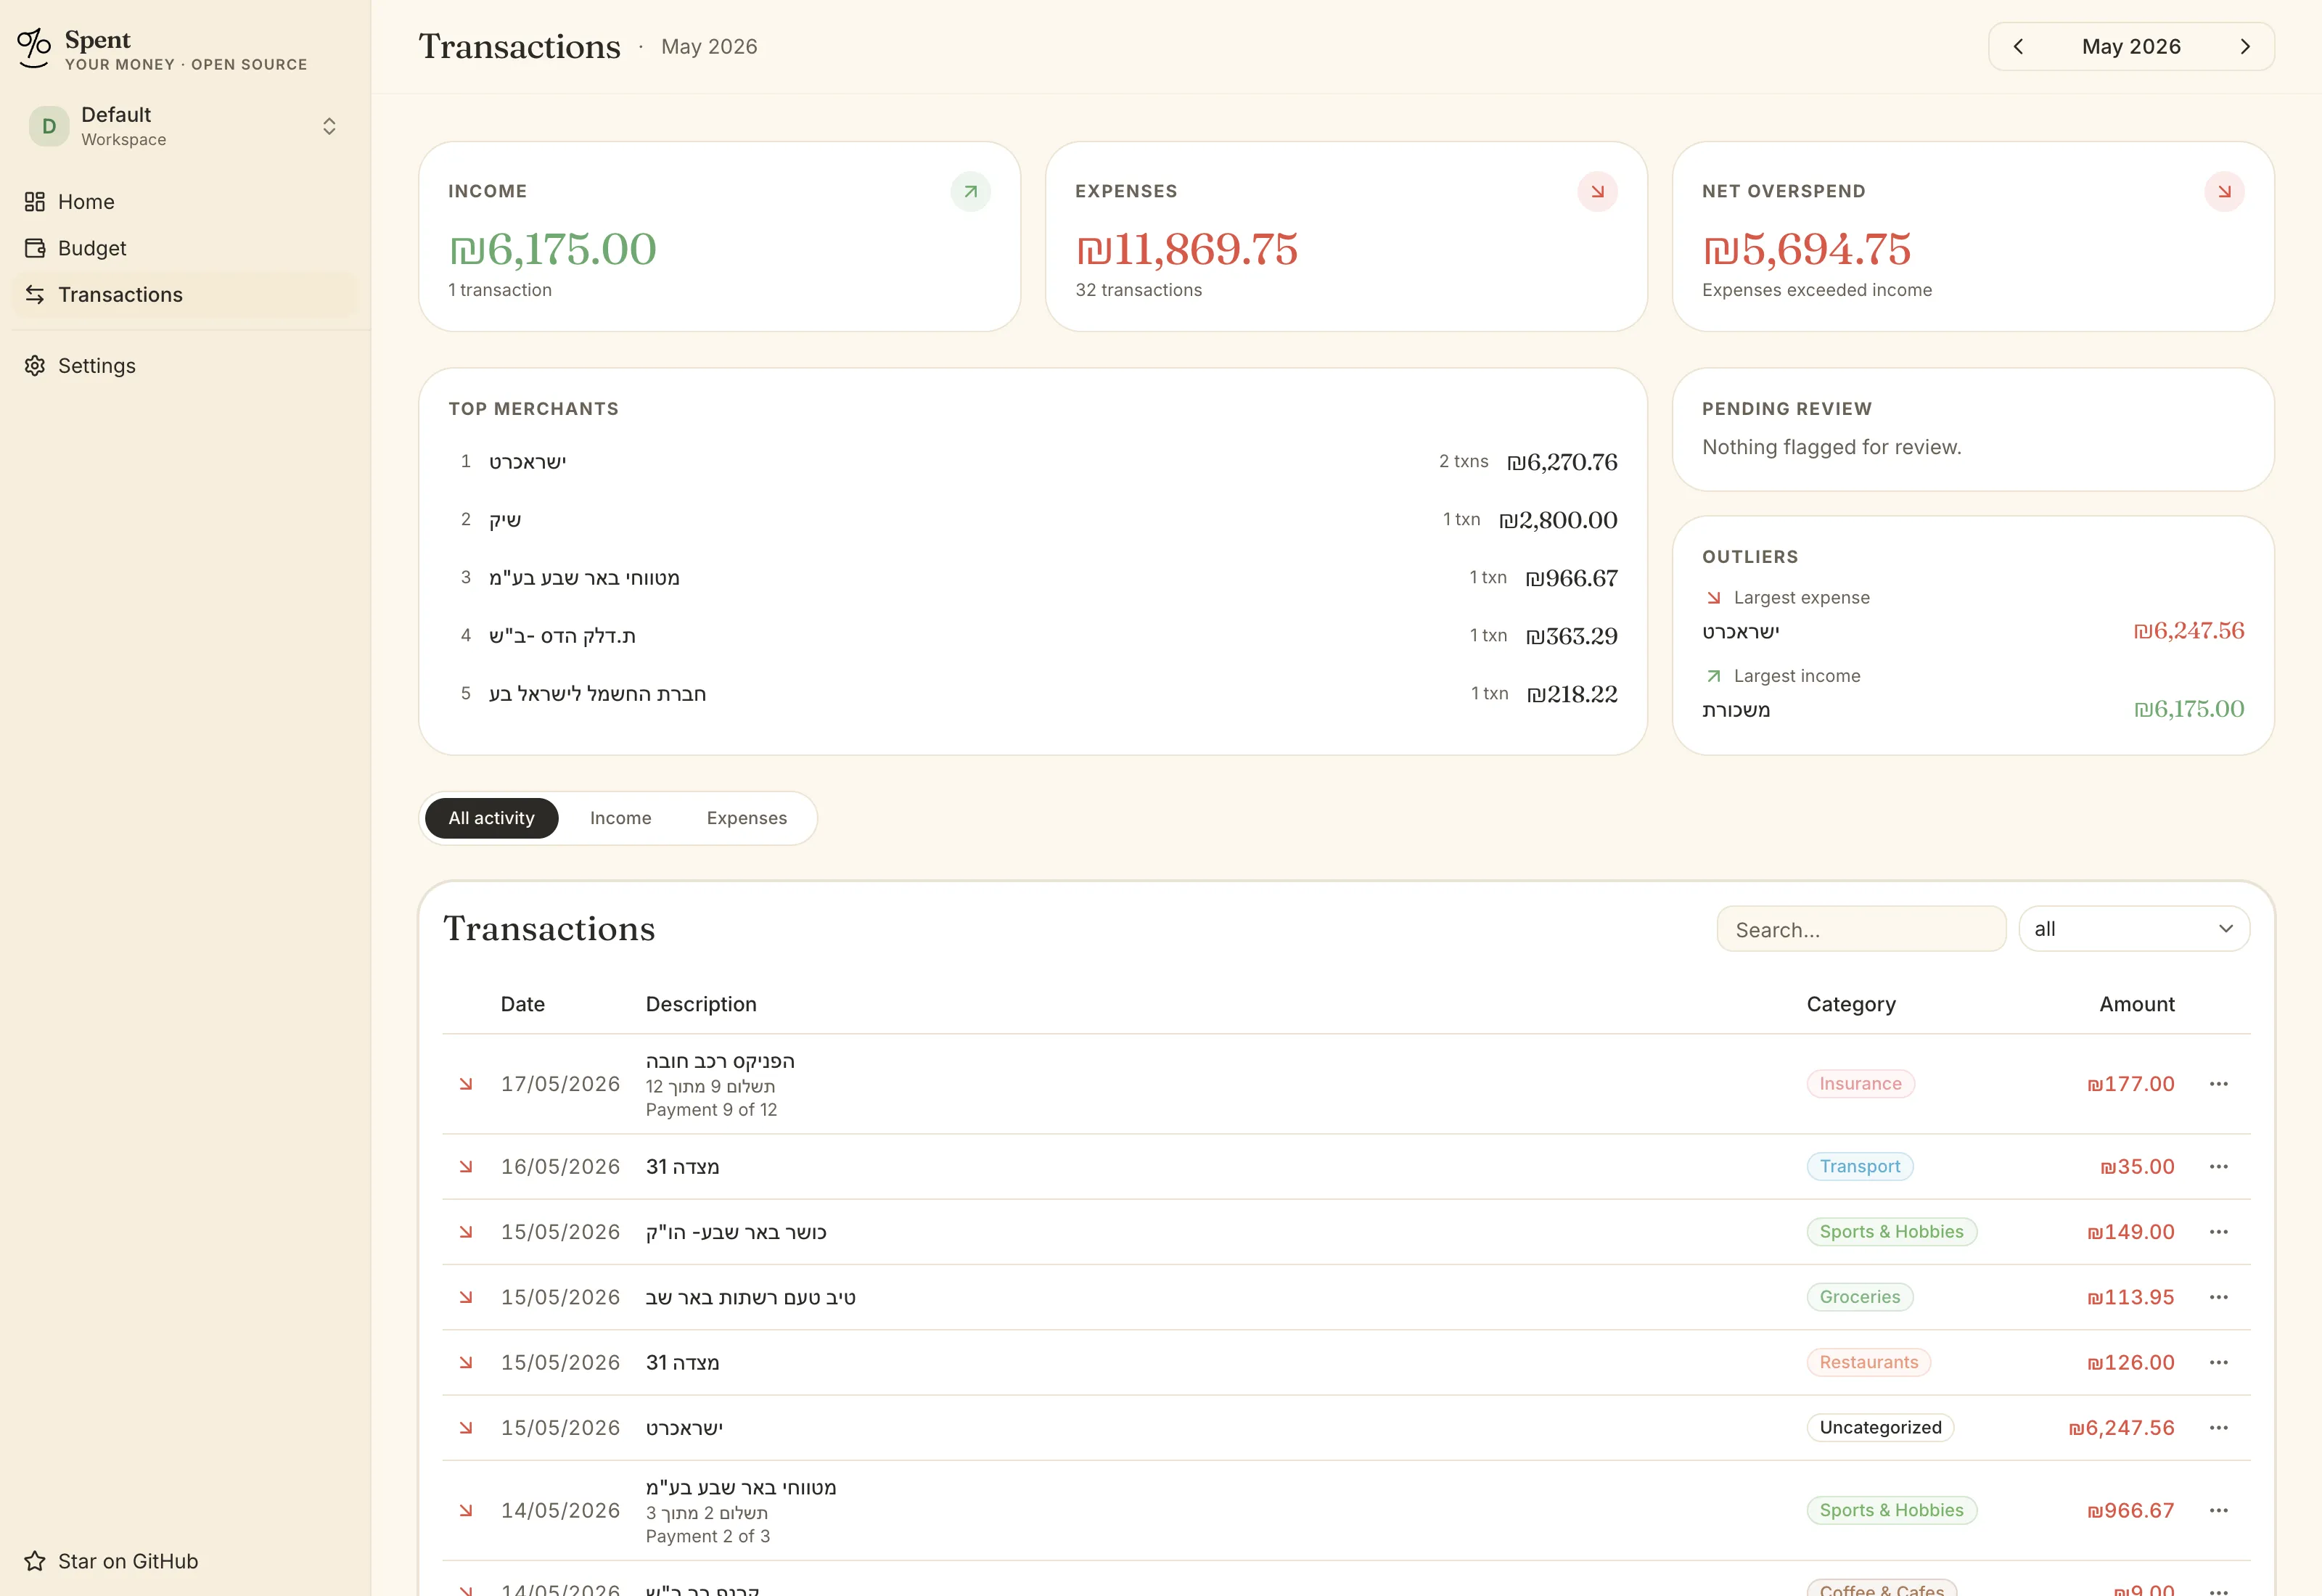Open row menu for the ₪966.67 transaction
2322x1596 pixels.
(2218, 1510)
